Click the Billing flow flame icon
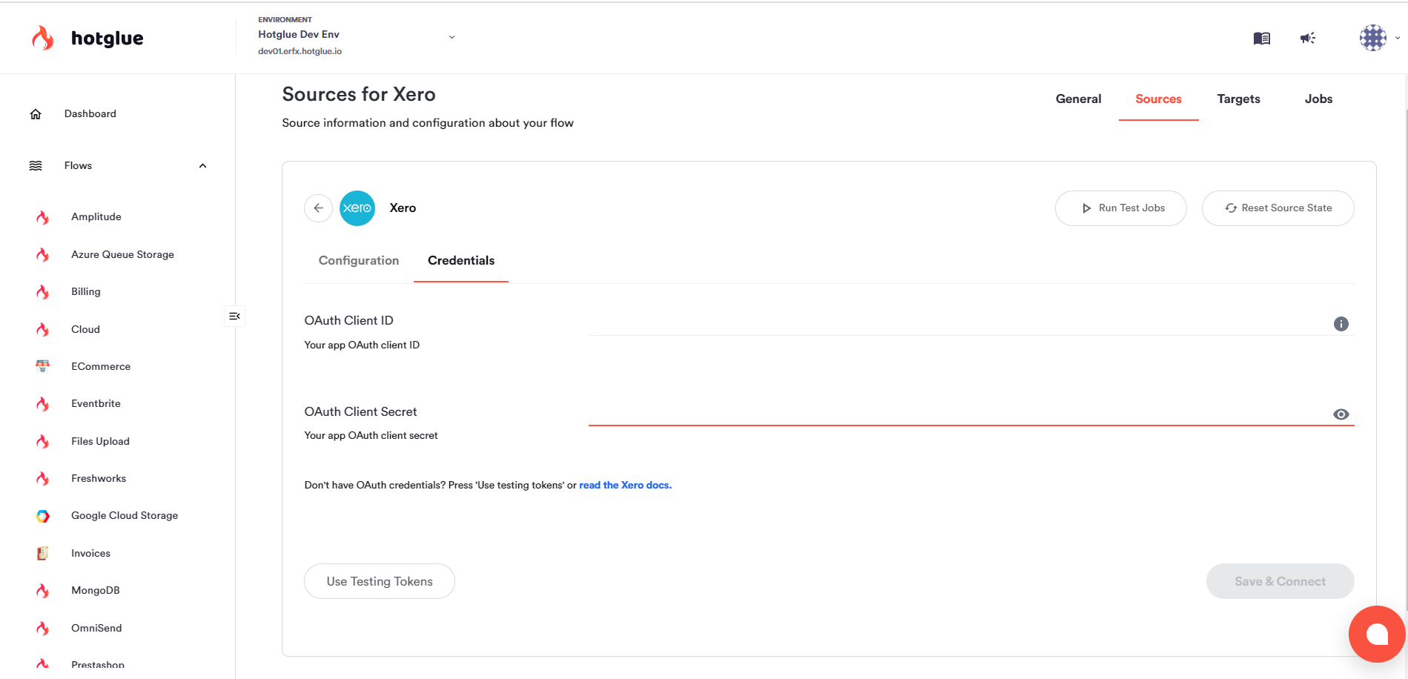This screenshot has height=679, width=1408. pos(43,292)
